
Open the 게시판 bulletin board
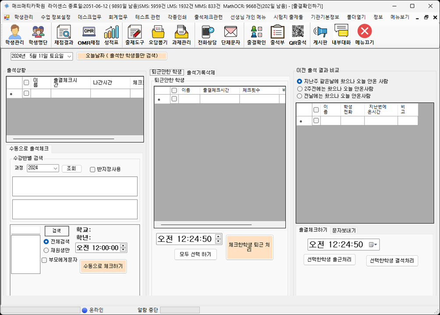pos(321,35)
